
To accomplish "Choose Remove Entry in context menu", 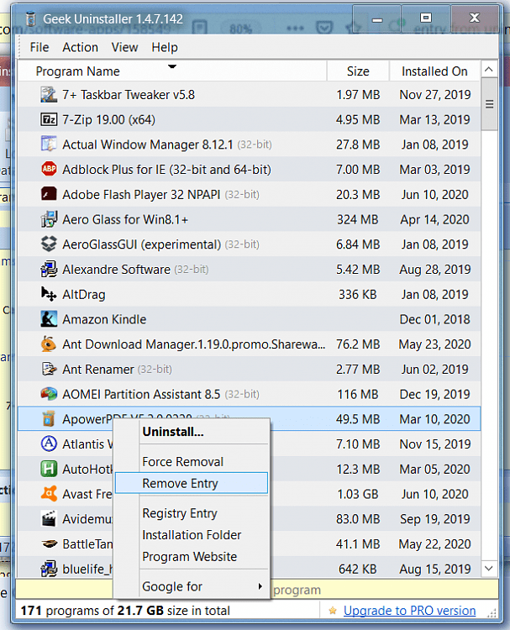I will click(192, 483).
